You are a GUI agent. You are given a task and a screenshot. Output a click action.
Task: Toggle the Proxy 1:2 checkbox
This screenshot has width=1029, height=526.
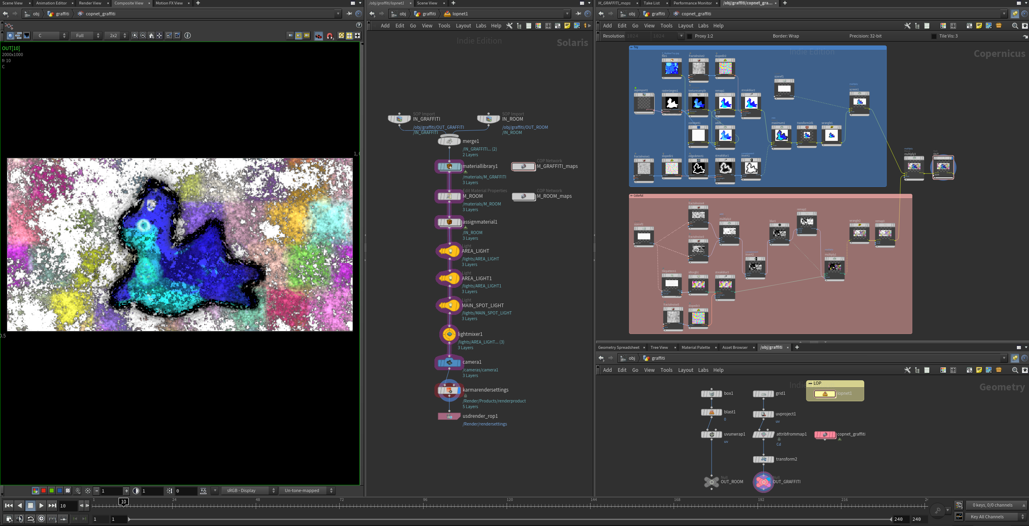pyautogui.click(x=690, y=36)
